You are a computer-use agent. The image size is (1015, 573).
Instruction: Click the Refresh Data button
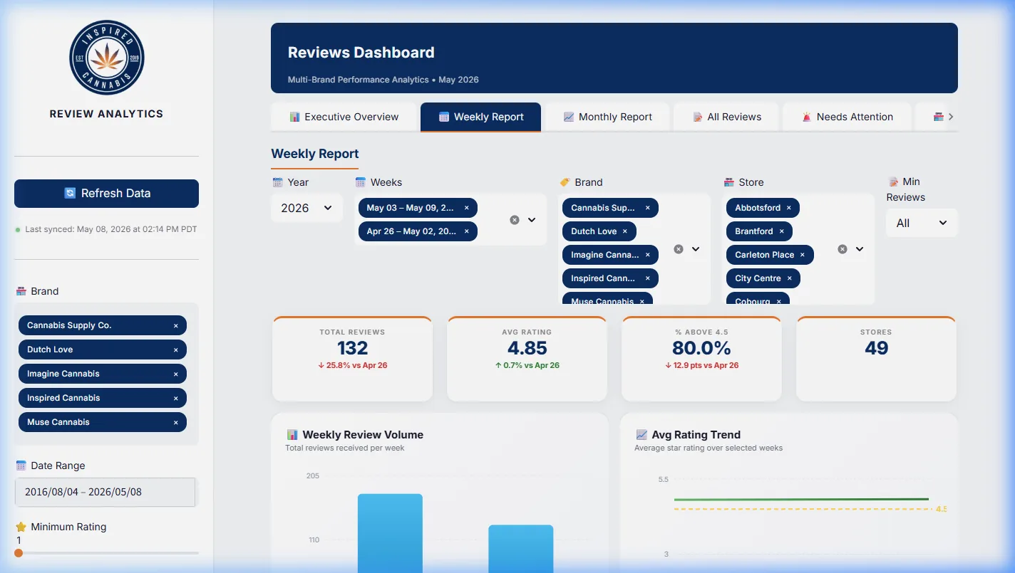click(x=107, y=193)
